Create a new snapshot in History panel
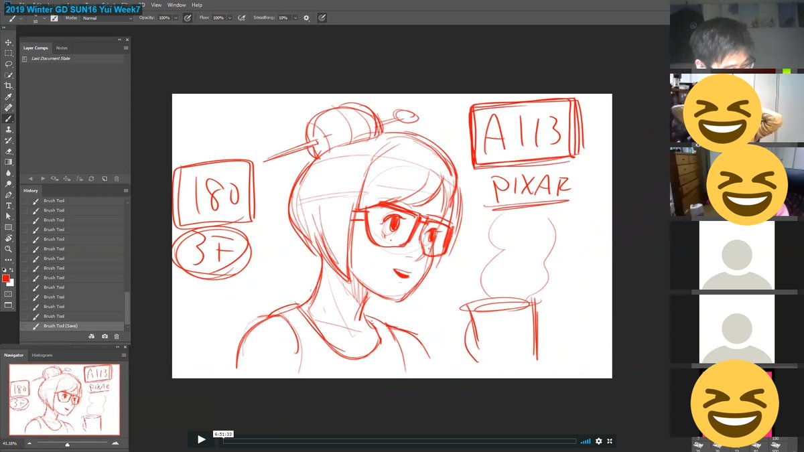This screenshot has height=452, width=804. 105,336
